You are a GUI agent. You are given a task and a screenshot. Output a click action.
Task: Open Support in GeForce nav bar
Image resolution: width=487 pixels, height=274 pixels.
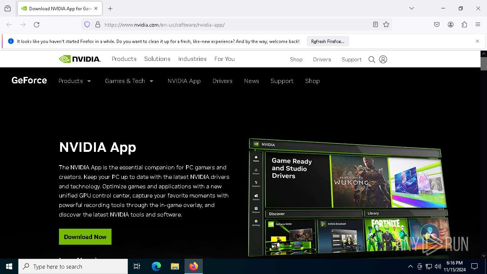pos(282,81)
